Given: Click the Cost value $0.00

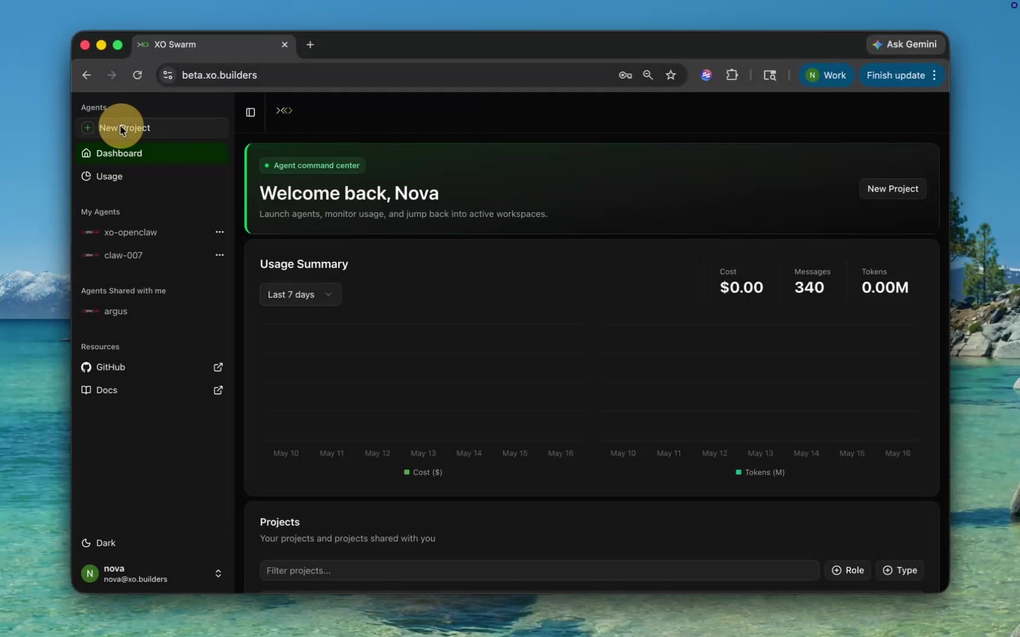Looking at the screenshot, I should [741, 287].
